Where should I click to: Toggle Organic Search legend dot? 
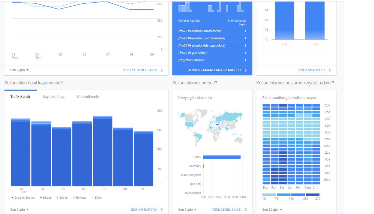point(12,197)
